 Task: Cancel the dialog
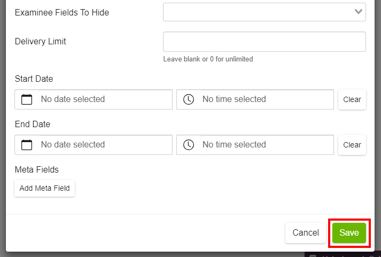tap(306, 233)
